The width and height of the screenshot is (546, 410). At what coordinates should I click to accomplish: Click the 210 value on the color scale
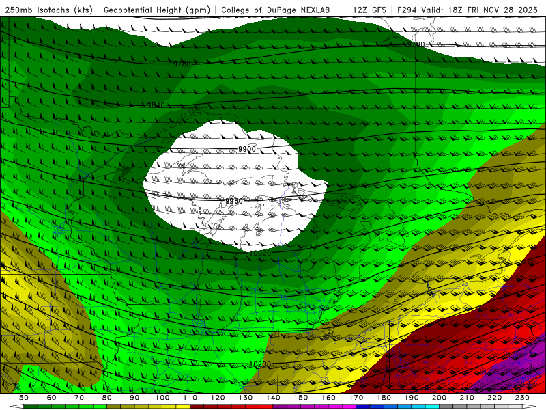coord(467,398)
